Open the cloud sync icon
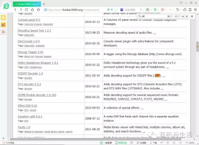199x145 pixels. [x=185, y=10]
